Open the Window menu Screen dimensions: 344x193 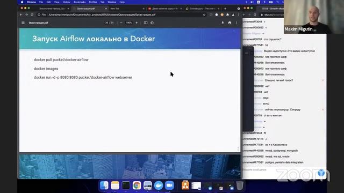[x=112, y=2]
